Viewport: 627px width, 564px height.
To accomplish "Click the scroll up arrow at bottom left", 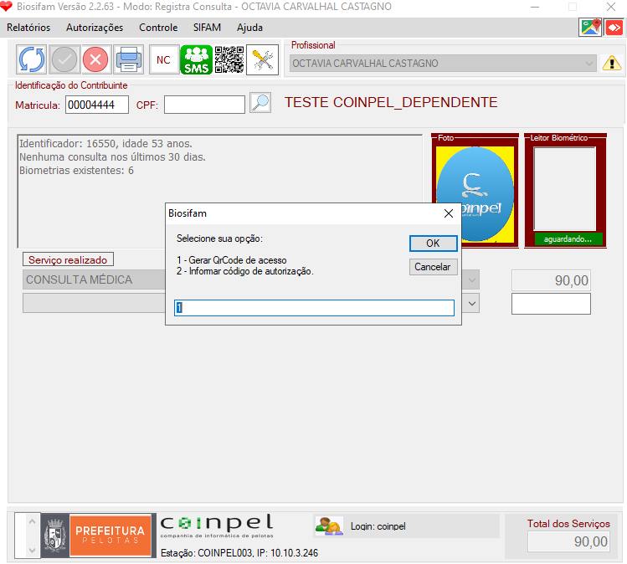I will tap(32, 521).
